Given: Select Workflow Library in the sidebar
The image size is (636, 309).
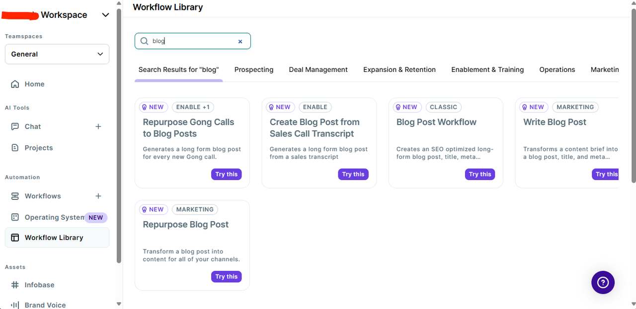Looking at the screenshot, I should click(57, 238).
